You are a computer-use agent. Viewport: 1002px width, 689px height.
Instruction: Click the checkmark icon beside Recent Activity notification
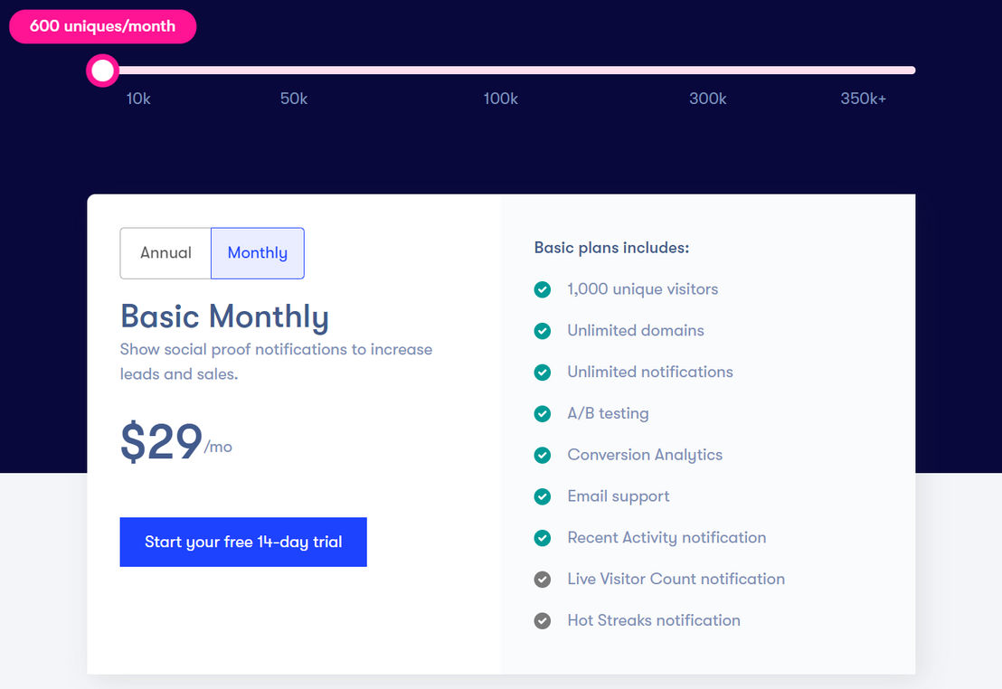(x=542, y=538)
